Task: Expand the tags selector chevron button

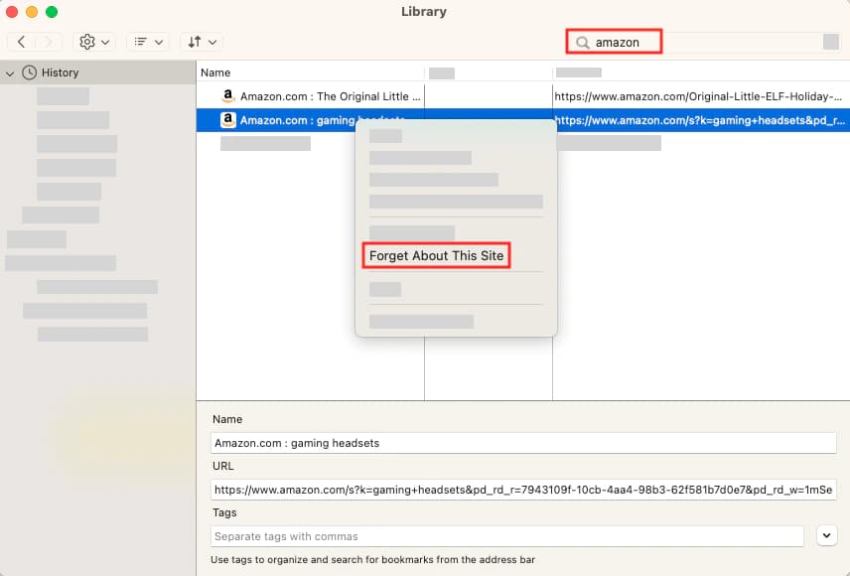Action: (x=826, y=536)
